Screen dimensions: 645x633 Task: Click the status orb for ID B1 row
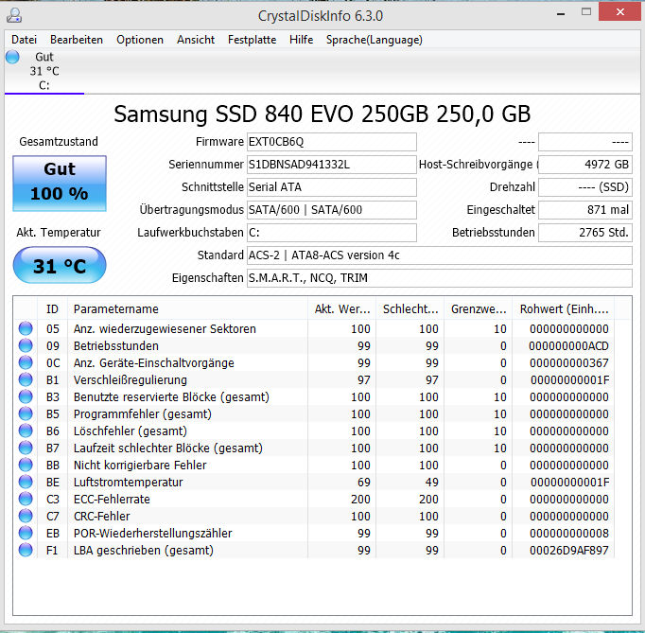(26, 379)
